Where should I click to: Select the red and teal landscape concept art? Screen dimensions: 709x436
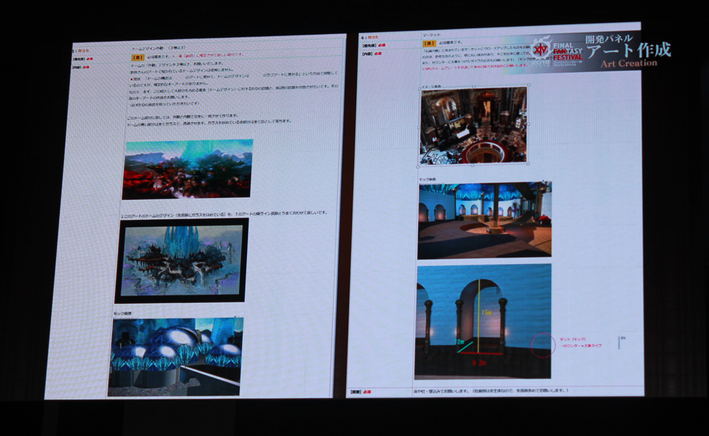point(187,169)
